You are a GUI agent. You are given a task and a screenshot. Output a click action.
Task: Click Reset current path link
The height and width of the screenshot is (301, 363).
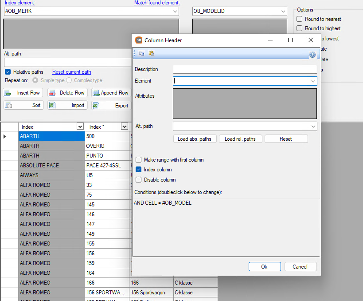72,72
